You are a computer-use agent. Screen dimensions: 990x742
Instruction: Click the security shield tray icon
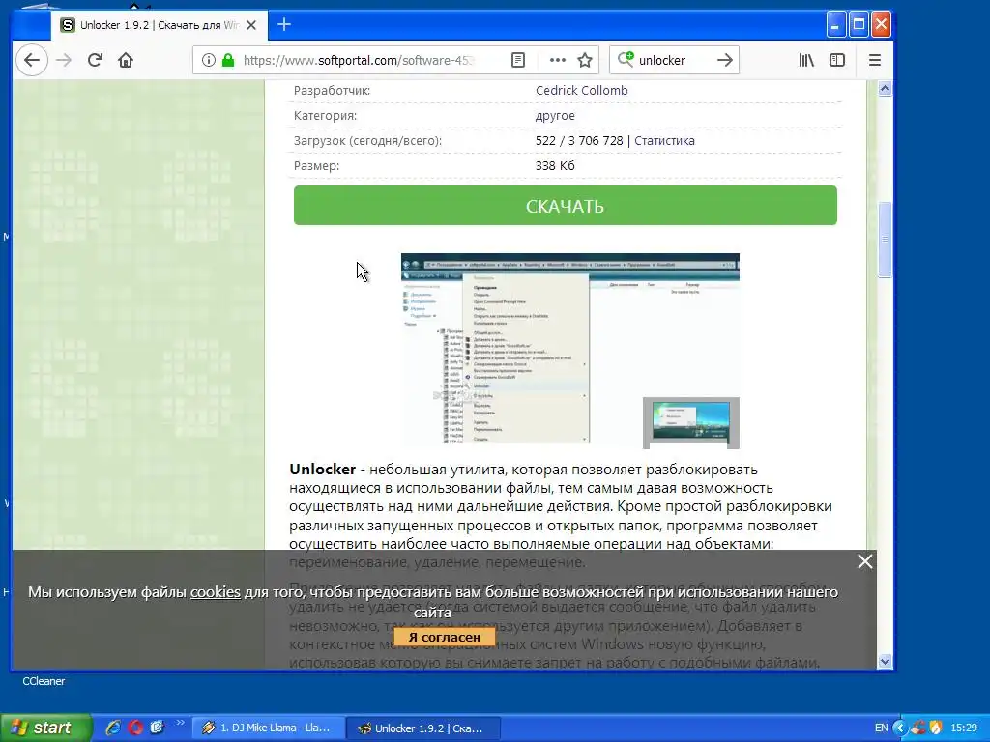pos(936,728)
